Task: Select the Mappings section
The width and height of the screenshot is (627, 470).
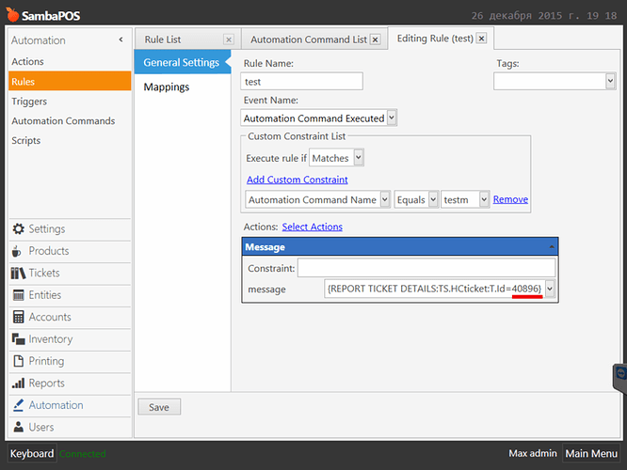Action: [167, 87]
